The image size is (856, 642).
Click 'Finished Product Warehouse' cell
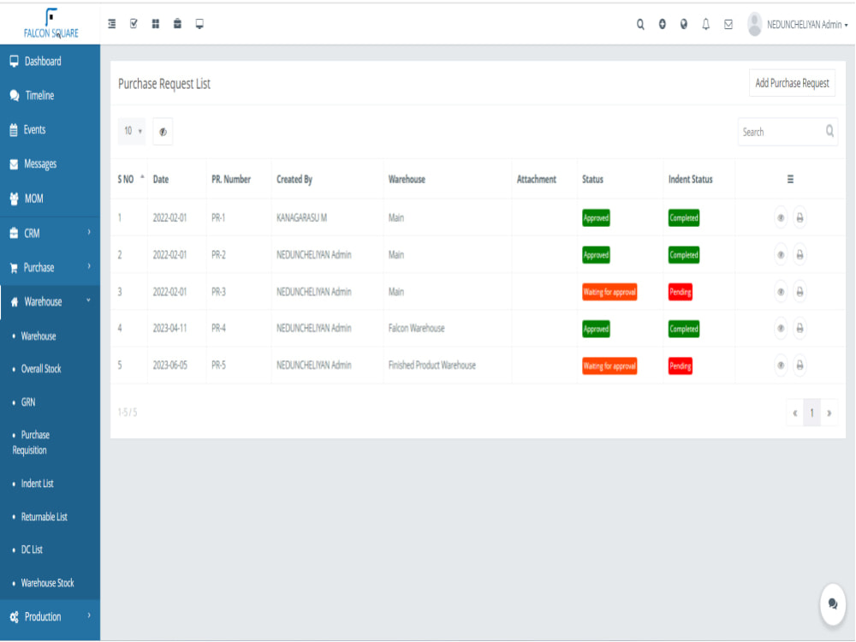(x=431, y=366)
